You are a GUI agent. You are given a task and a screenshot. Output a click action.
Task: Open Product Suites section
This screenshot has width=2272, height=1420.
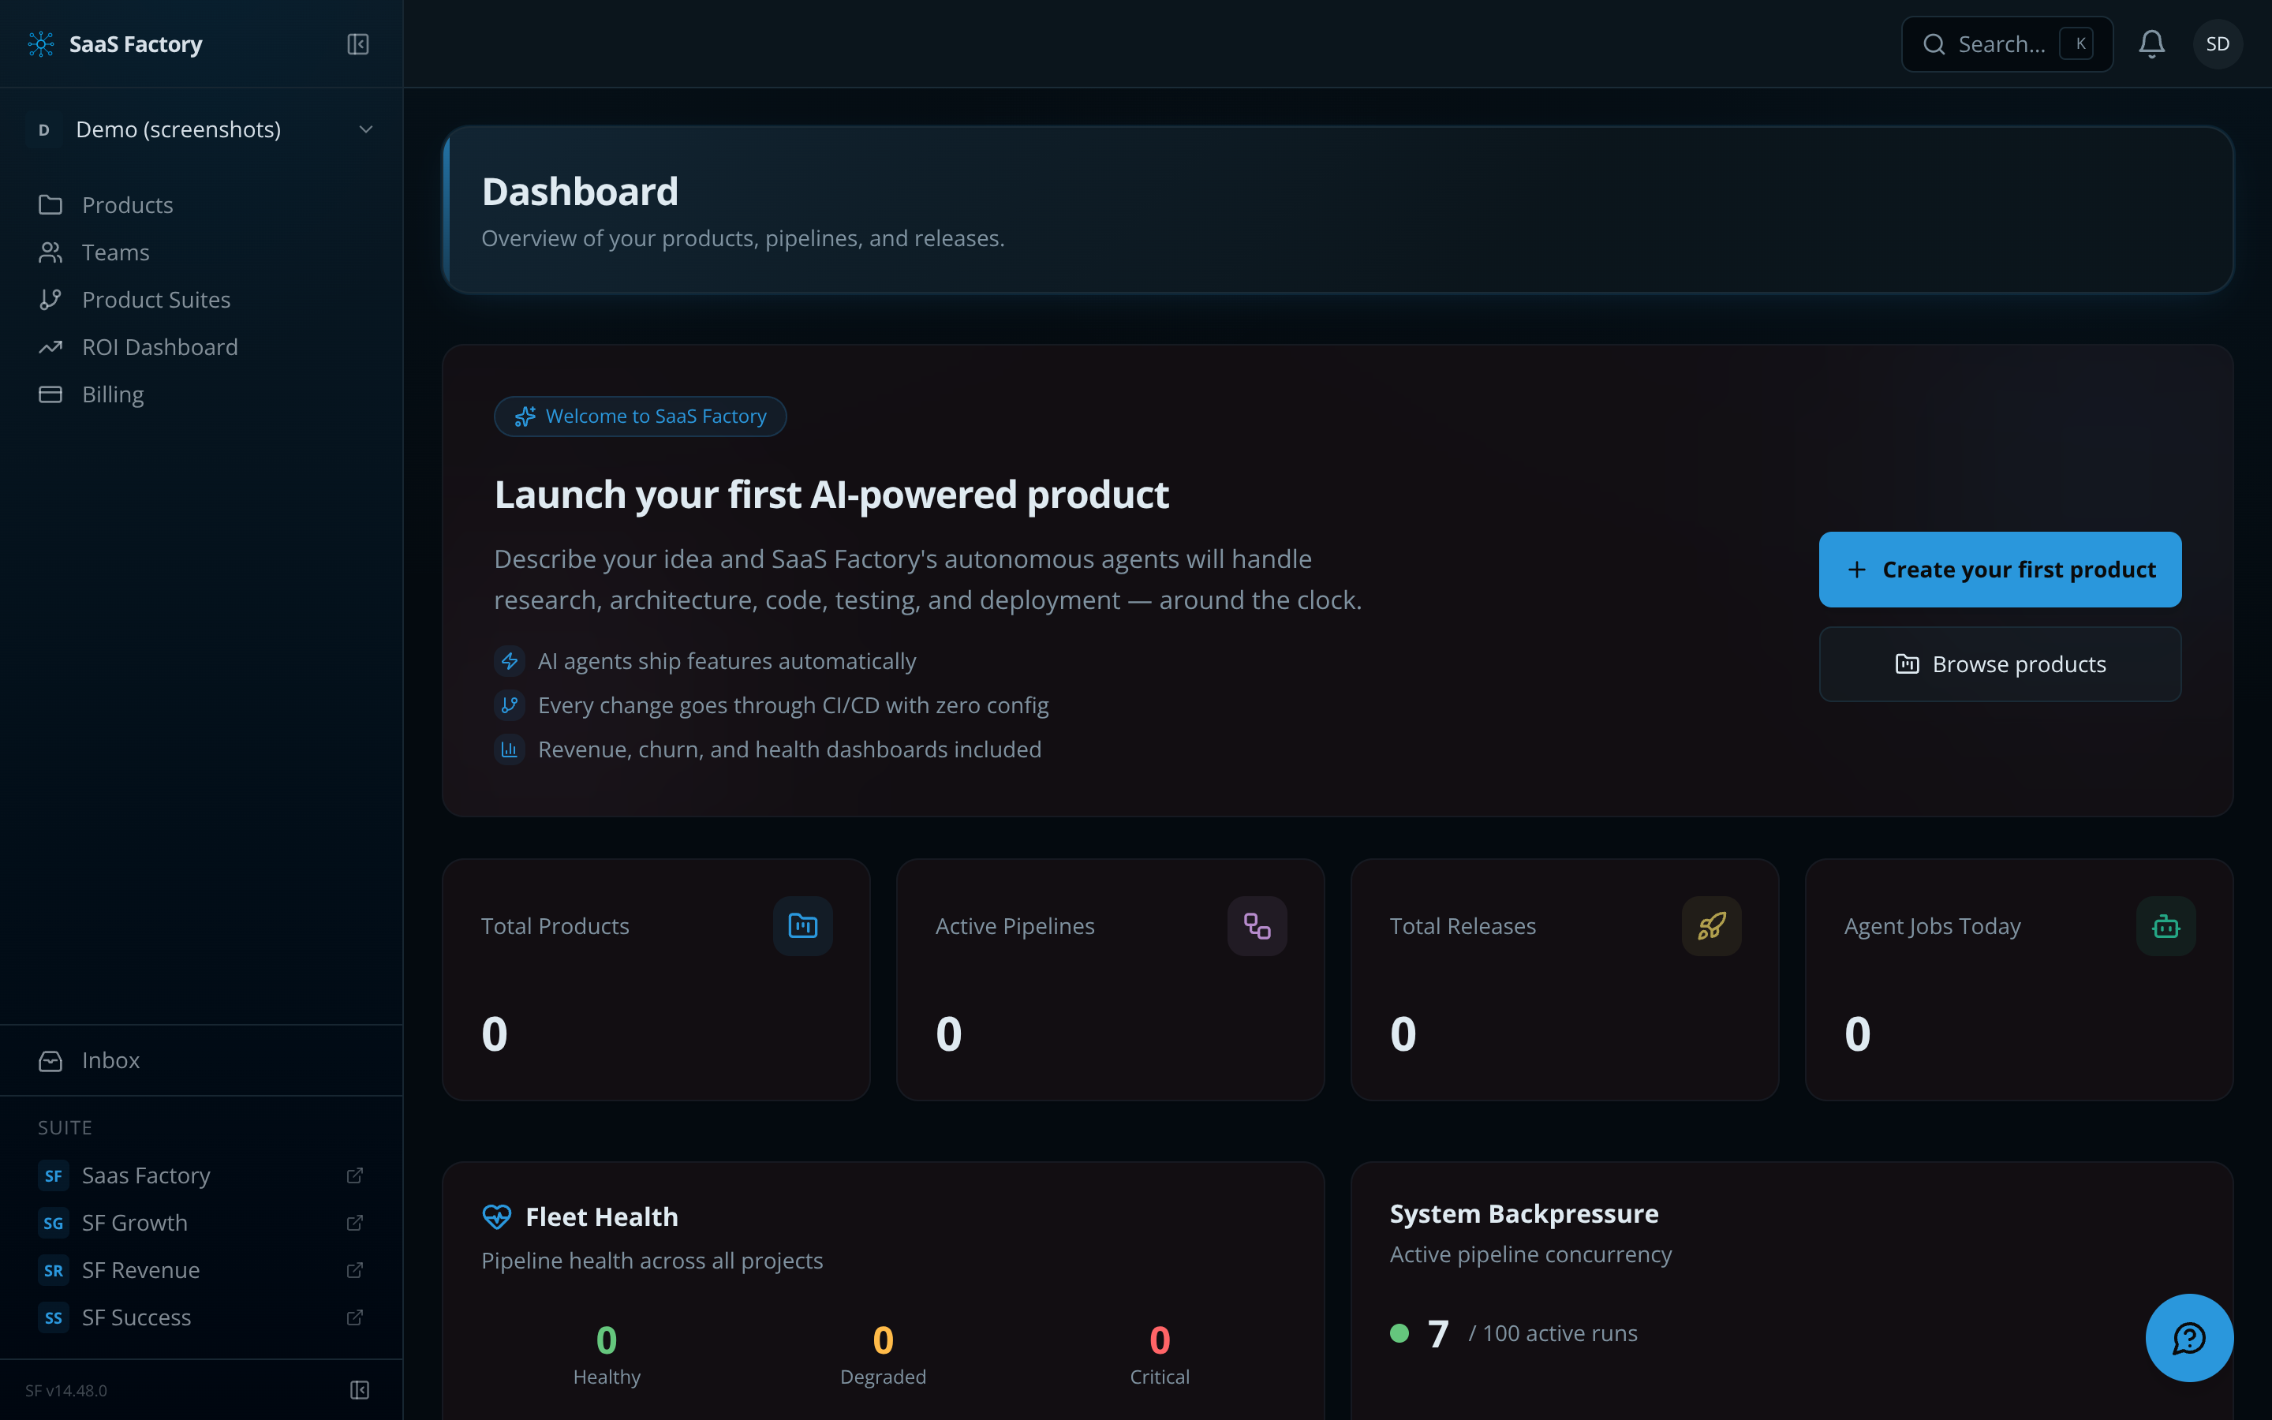pyautogui.click(x=201, y=300)
